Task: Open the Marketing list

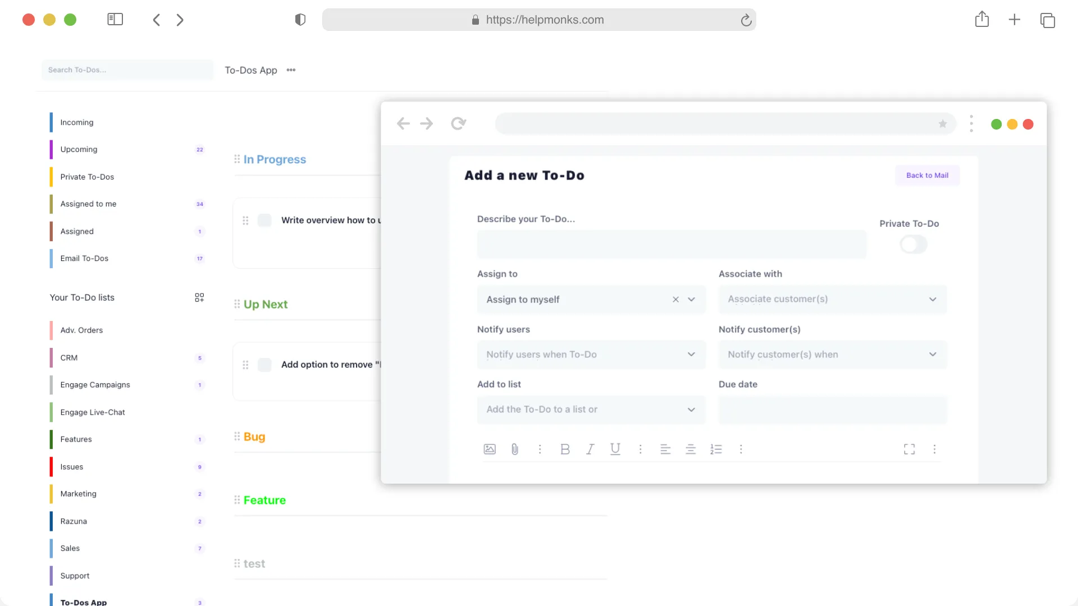Action: (x=78, y=494)
